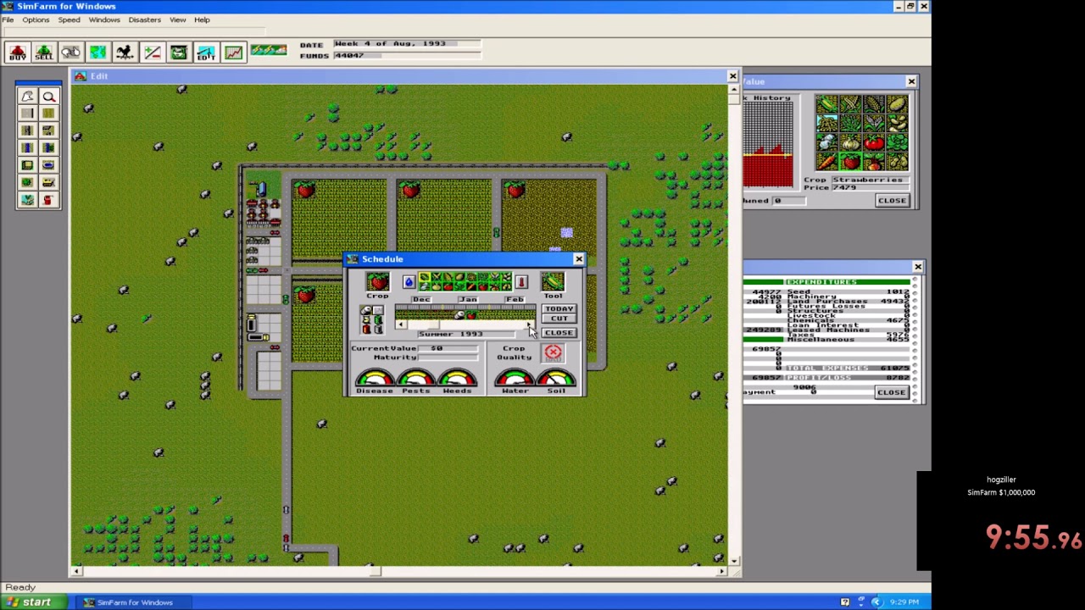Select the magnifier tool in the palette
Viewport: 1085px width, 610px height.
48,96
